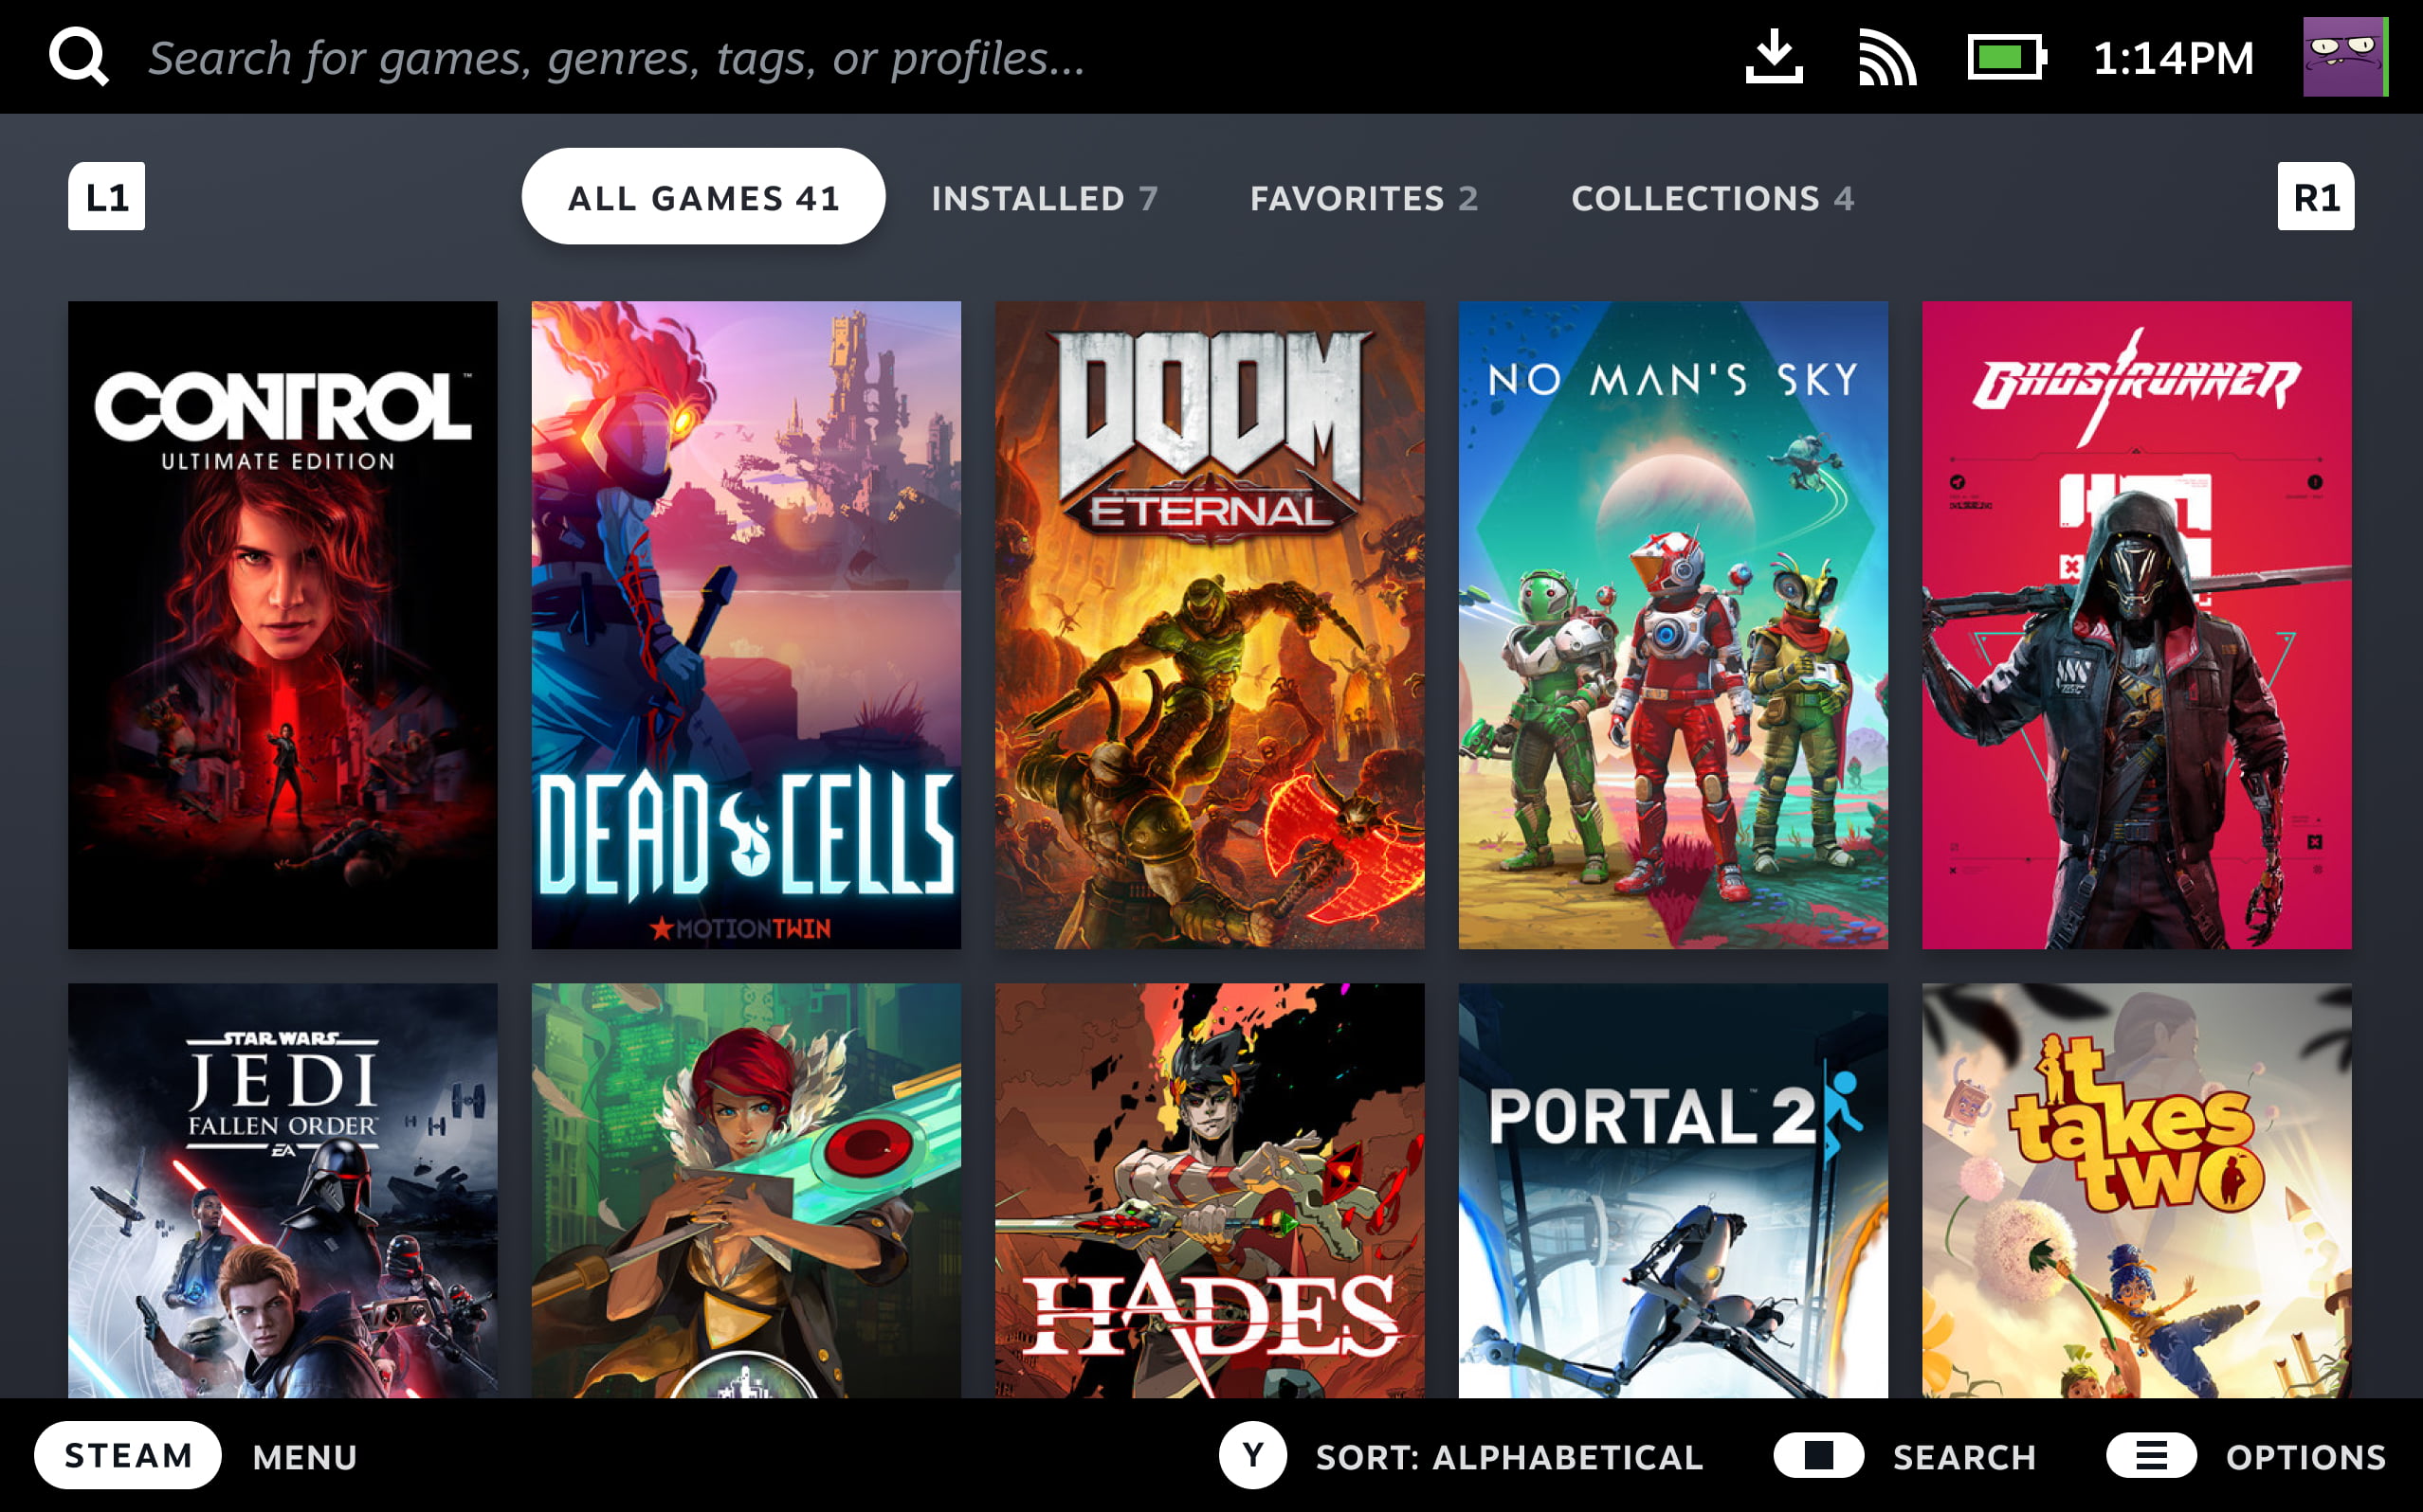2423x1512 pixels.
Task: Open the Ghostrunner game tile
Action: [x=2136, y=625]
